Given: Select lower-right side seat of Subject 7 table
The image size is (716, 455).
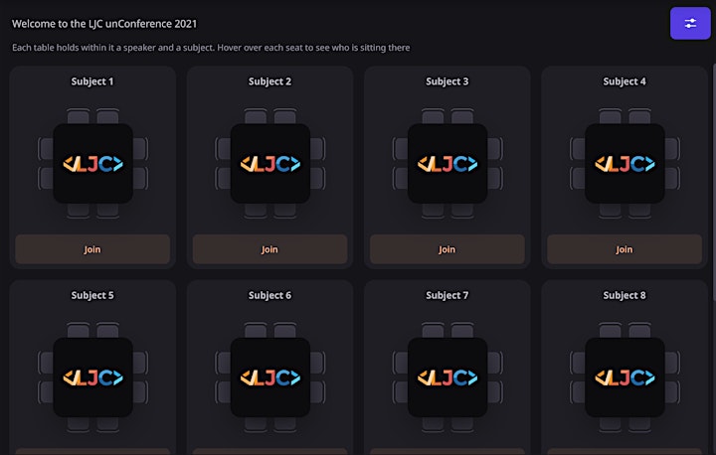Looking at the screenshot, I should coord(495,392).
